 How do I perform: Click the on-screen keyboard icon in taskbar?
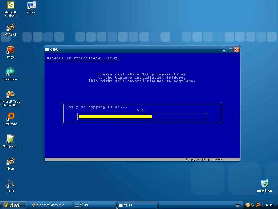click(x=238, y=205)
